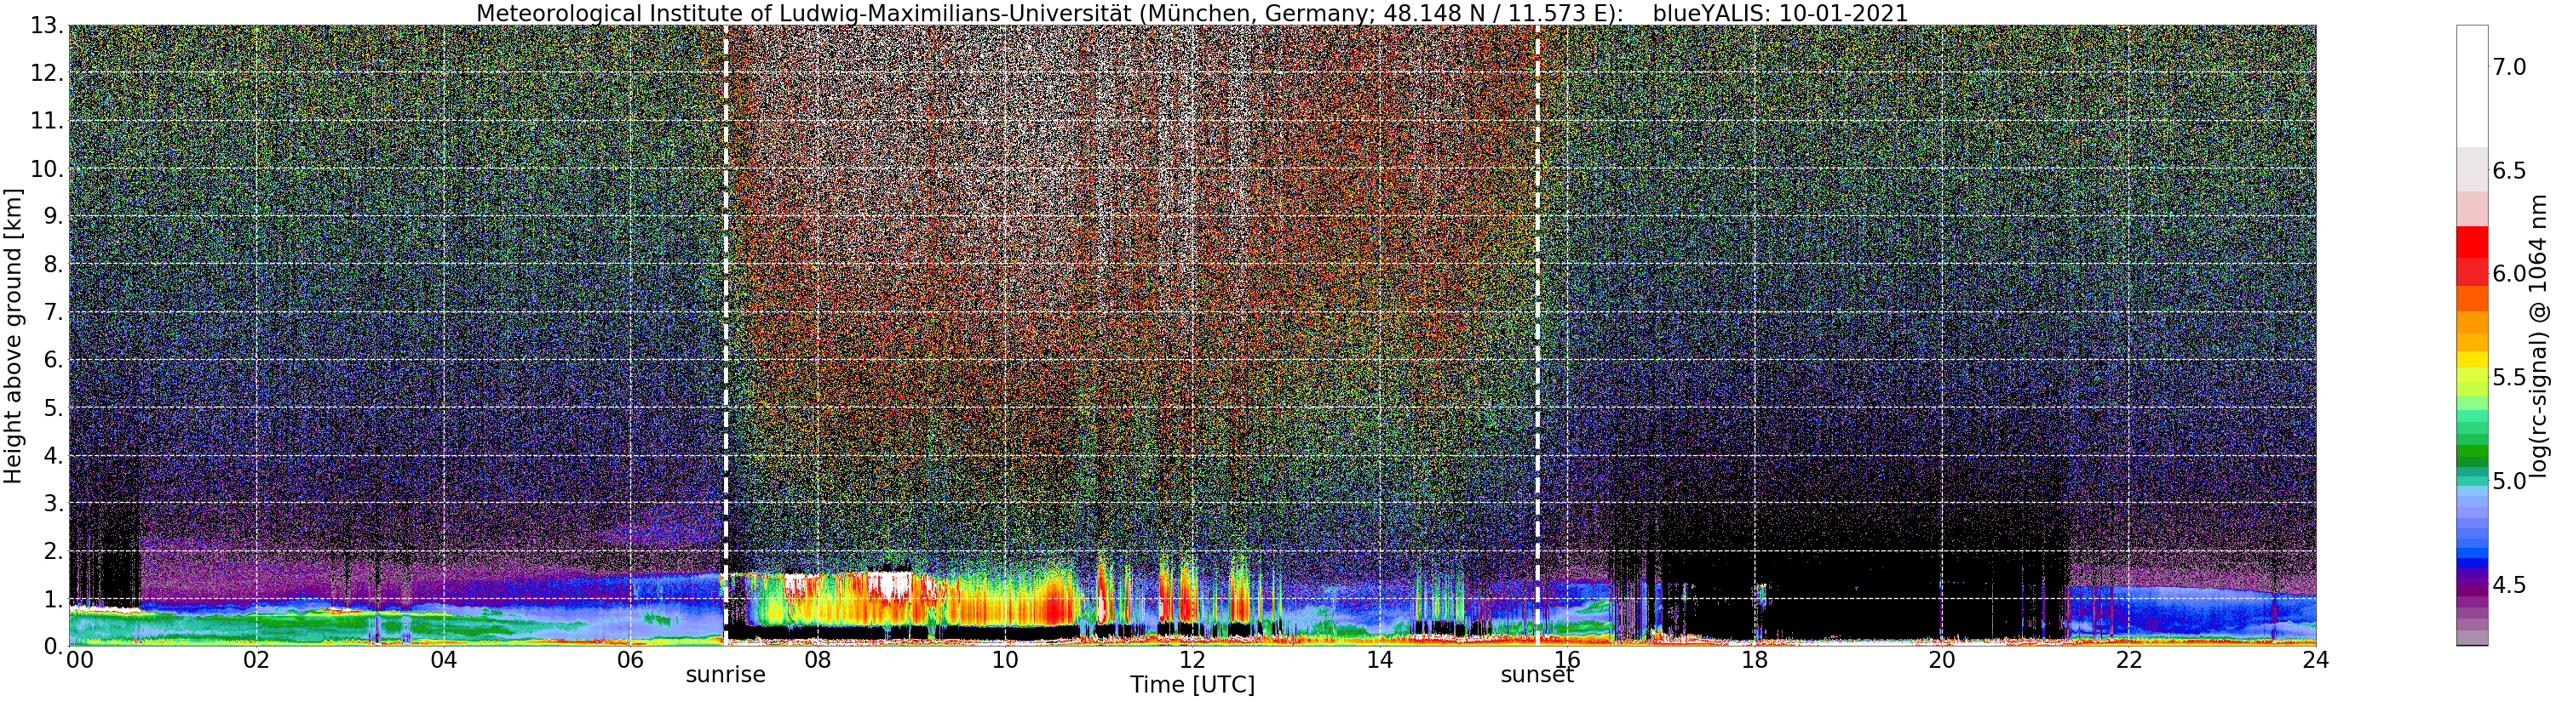Click the '24' time tick label
Image resolution: width=2556 pixels, height=701 pixels.
pos(2316,660)
